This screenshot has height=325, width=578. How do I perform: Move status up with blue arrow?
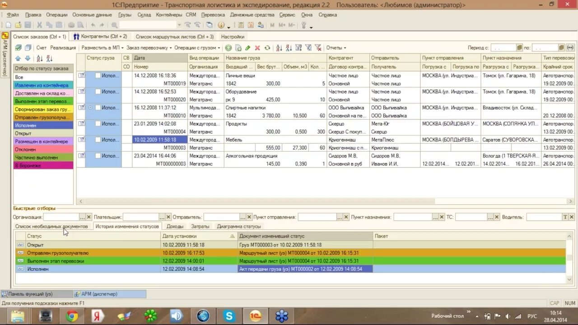click(18, 58)
